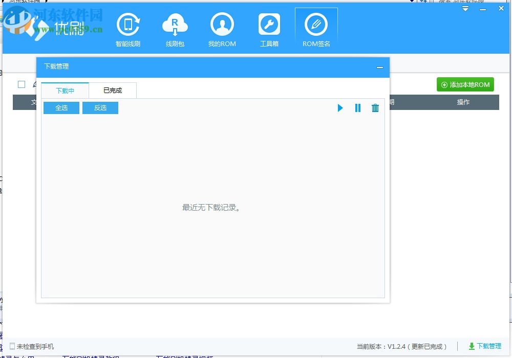Delete downloads with the trash icon
The width and height of the screenshot is (512, 358).
tap(375, 108)
